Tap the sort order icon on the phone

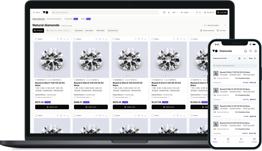(245, 58)
